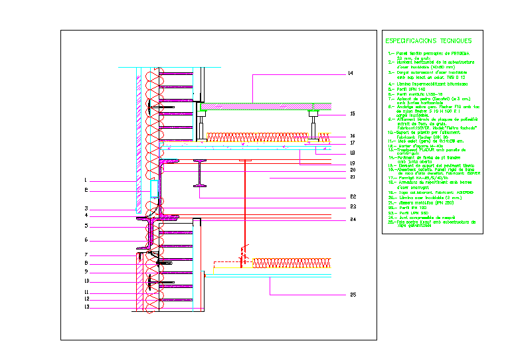Screen dimensions: 508x361
Task: Click legend entry 22 Perfil IPN 120
Action: 409,208
